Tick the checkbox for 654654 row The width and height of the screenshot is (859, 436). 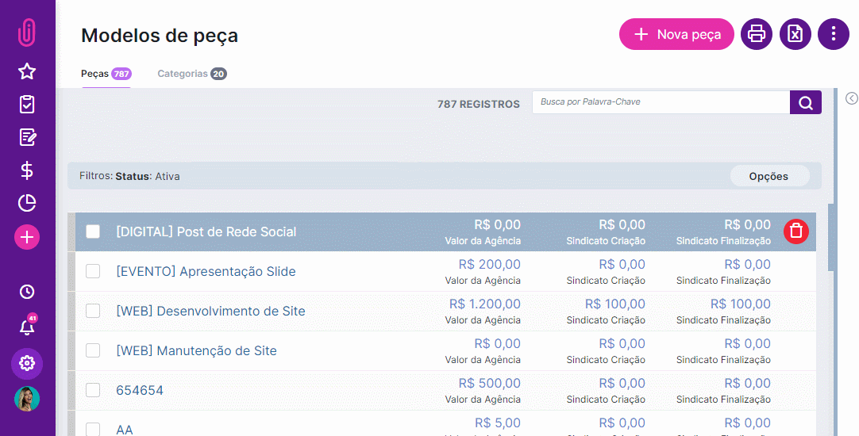[x=93, y=389]
